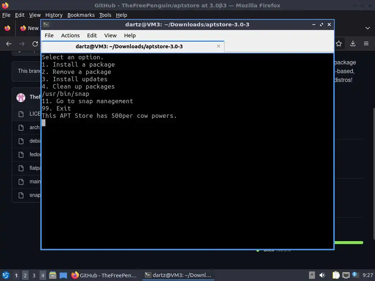375x281 pixels.
Task: Click the show desktop icon in the taskbar
Action: pos(63,275)
